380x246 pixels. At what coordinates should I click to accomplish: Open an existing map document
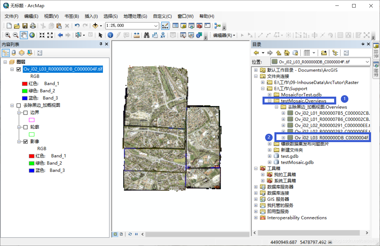17,26
